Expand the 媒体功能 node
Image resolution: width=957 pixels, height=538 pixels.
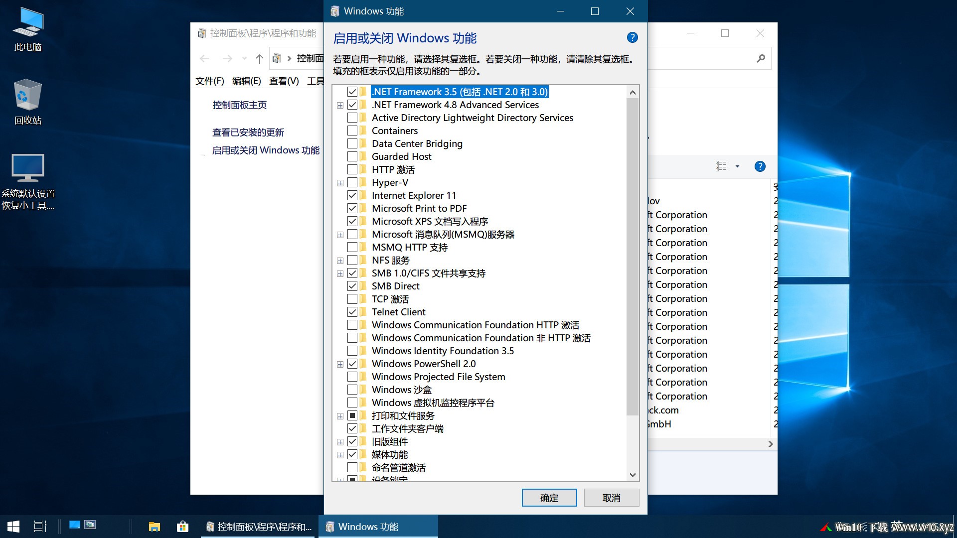340,455
